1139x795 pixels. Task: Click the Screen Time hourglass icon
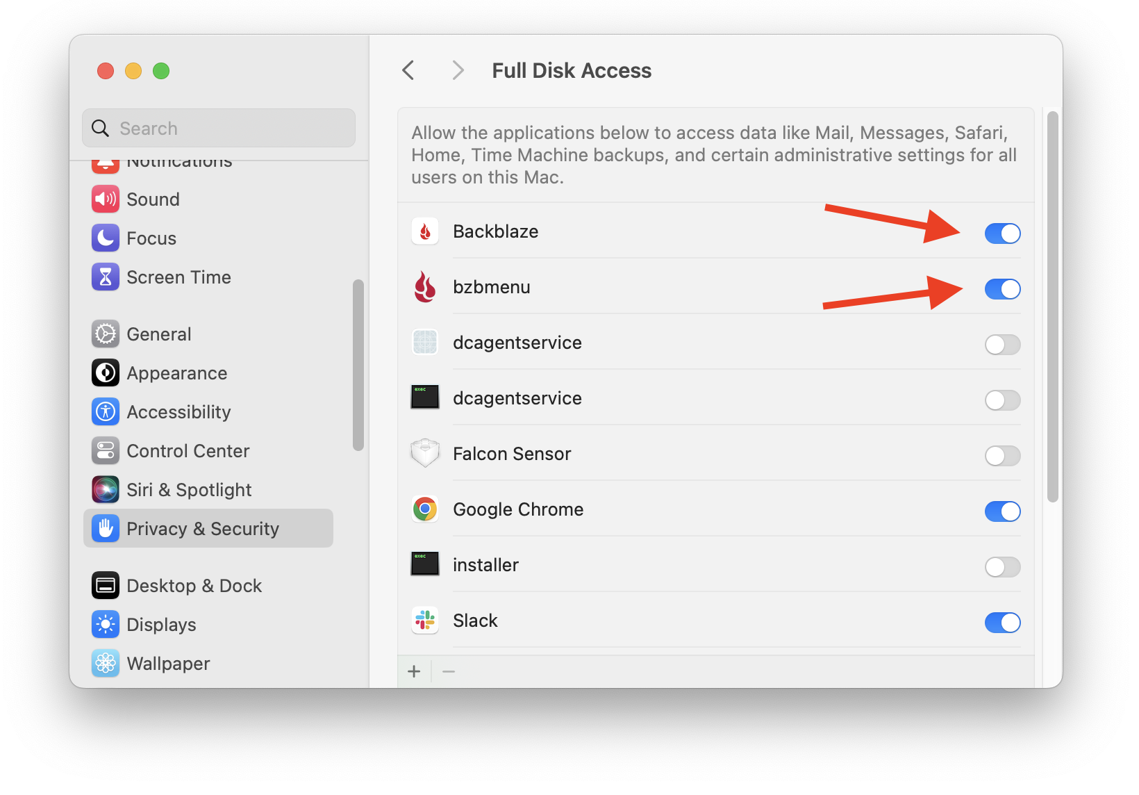[x=106, y=277]
